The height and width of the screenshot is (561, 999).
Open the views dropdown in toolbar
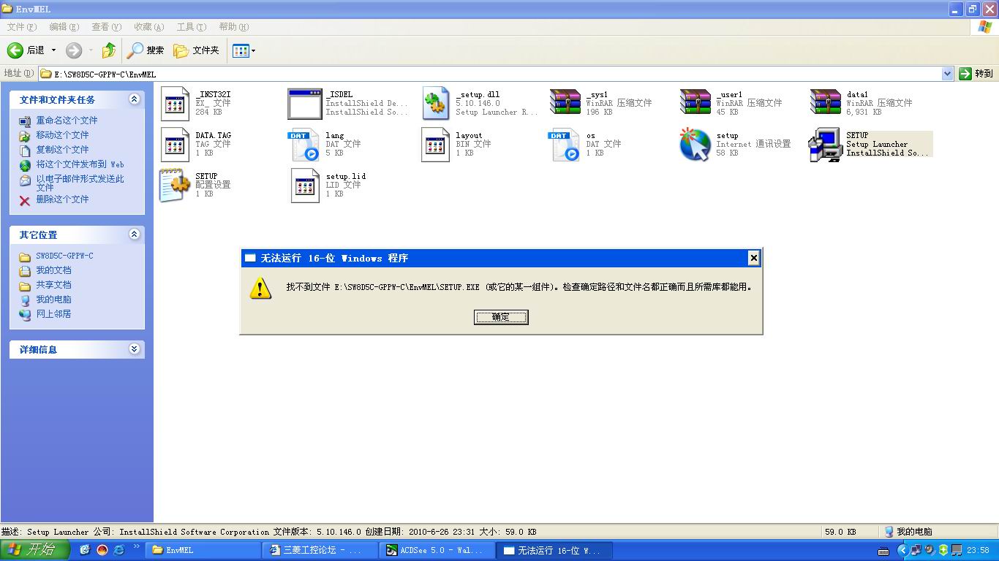(x=244, y=50)
